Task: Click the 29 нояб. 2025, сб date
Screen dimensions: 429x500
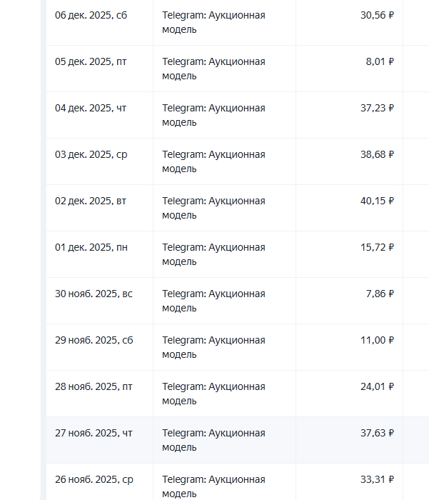Action: (94, 340)
